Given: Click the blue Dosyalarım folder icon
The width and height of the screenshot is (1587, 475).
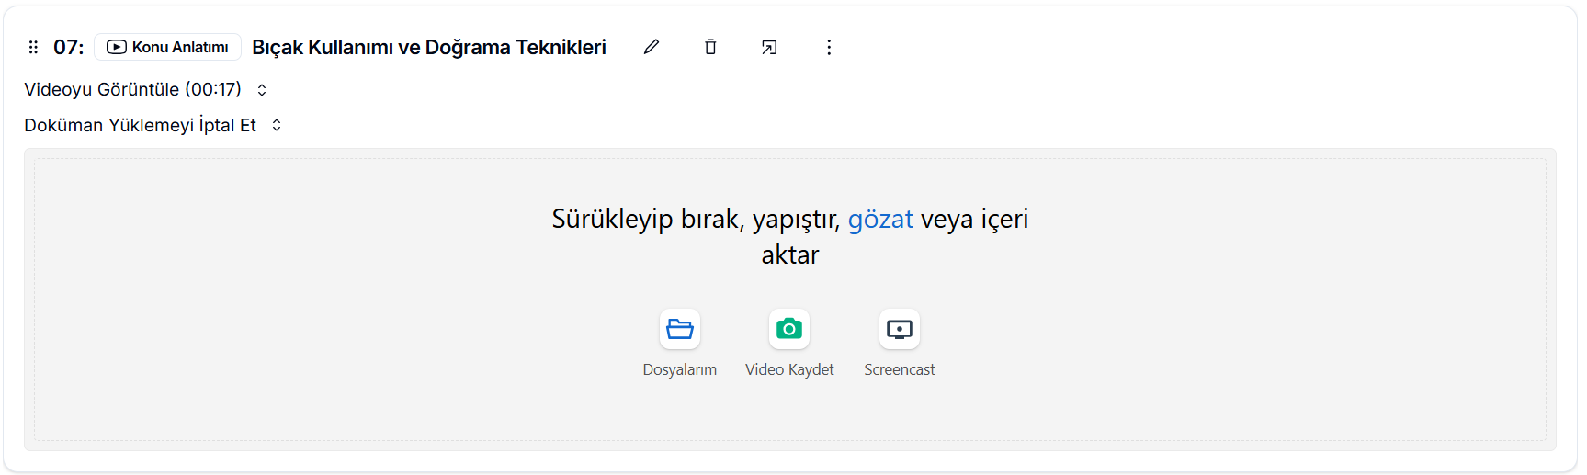Looking at the screenshot, I should tap(680, 329).
